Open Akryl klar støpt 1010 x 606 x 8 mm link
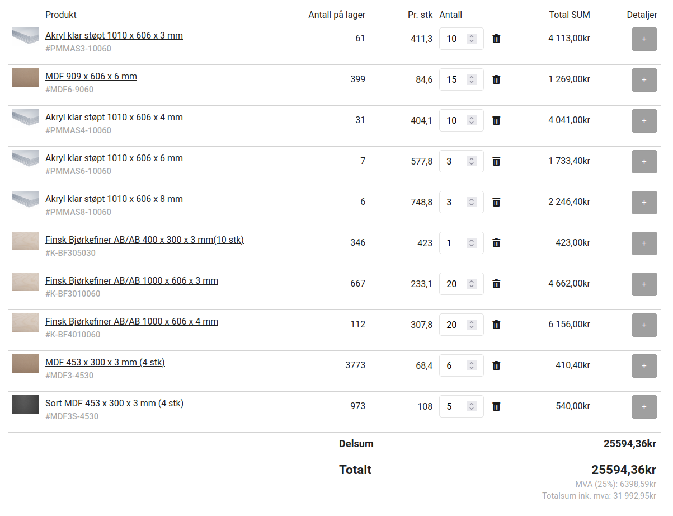673x516 pixels. 114,199
